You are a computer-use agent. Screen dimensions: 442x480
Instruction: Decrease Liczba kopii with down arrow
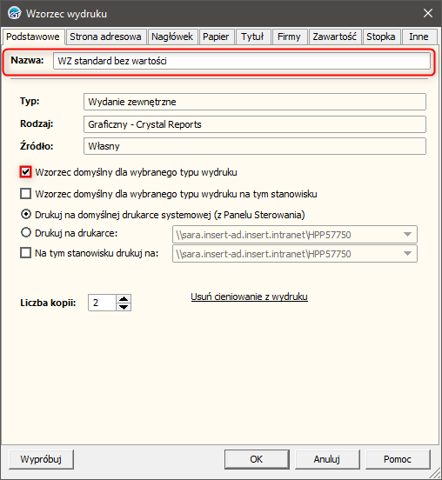[124, 307]
